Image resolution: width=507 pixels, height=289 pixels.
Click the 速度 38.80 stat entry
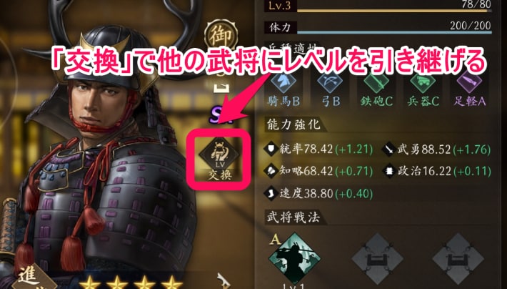pos(318,193)
